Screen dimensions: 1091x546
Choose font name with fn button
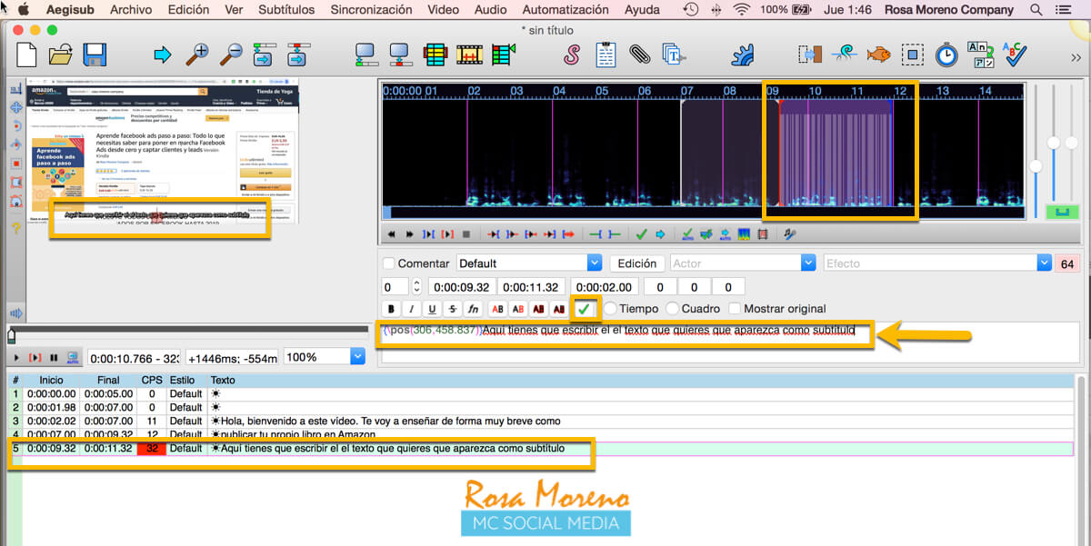(x=474, y=309)
